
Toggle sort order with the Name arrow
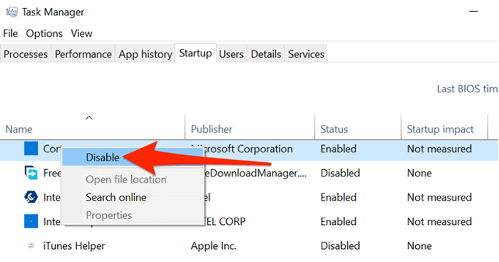point(89,118)
